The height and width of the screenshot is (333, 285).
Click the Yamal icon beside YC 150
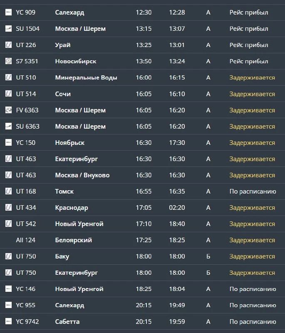coord(8,142)
